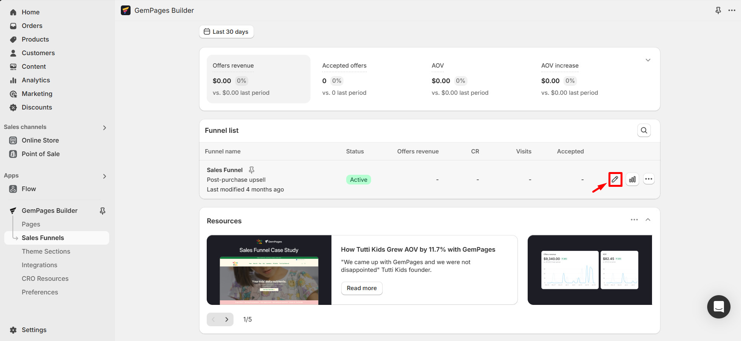The image size is (741, 341).
Task: Click the Funnel list search icon
Action: pyautogui.click(x=644, y=130)
